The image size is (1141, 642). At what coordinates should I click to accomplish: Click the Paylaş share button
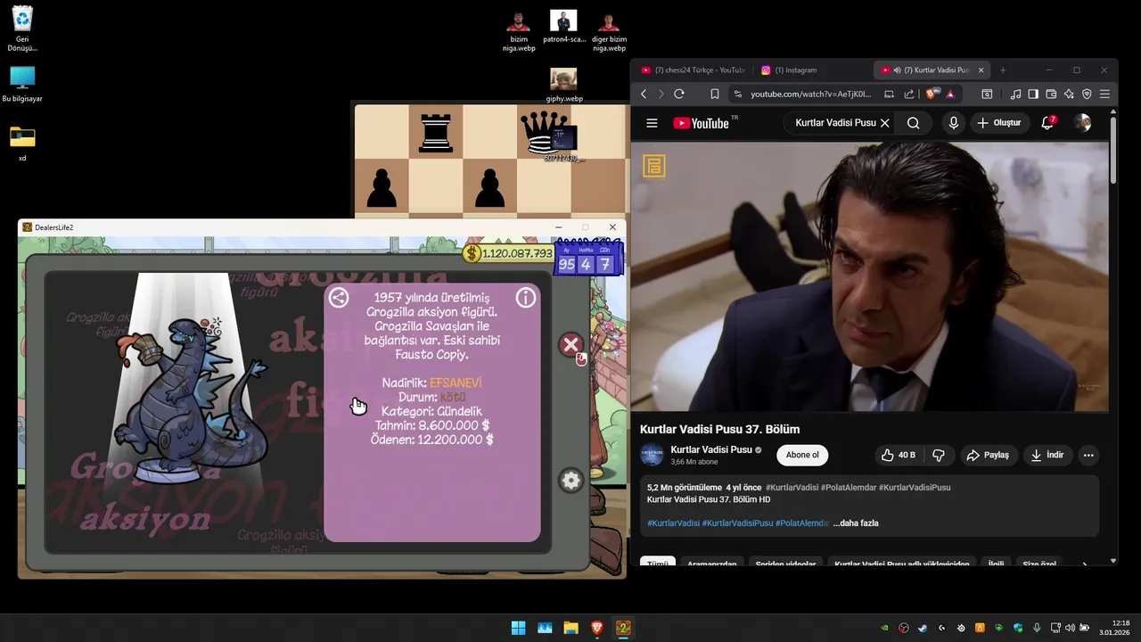point(988,455)
